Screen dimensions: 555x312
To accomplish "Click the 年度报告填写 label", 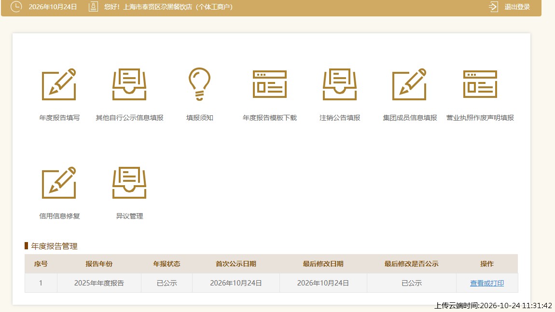I will (x=59, y=118).
